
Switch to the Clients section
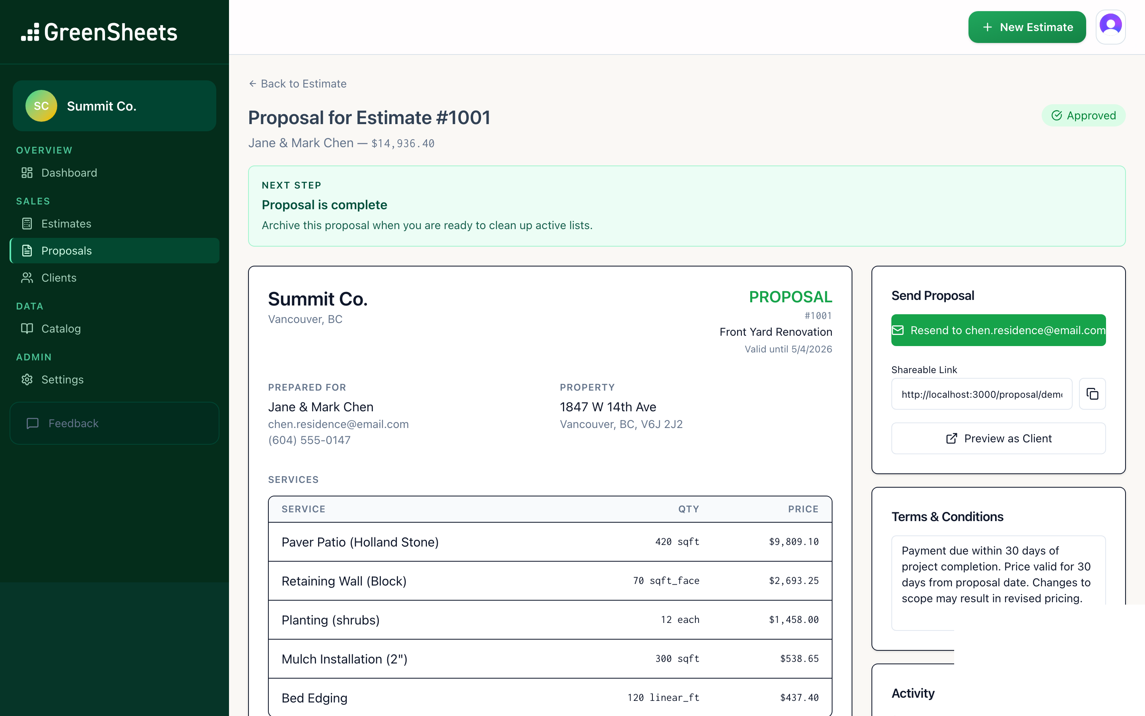59,278
